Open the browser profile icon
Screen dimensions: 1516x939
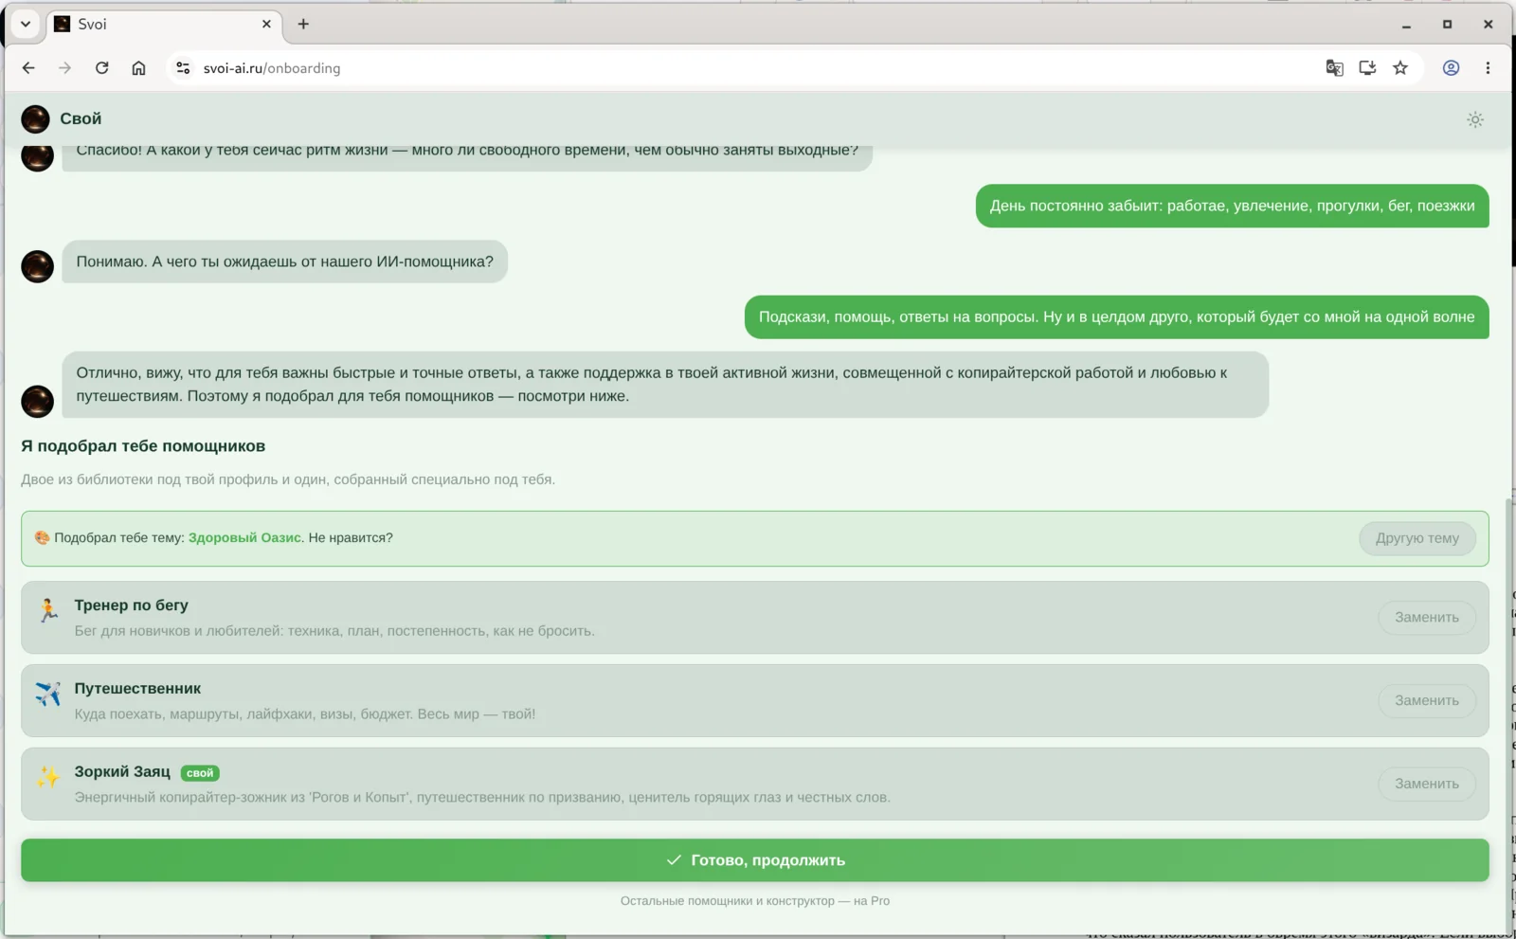tap(1451, 68)
